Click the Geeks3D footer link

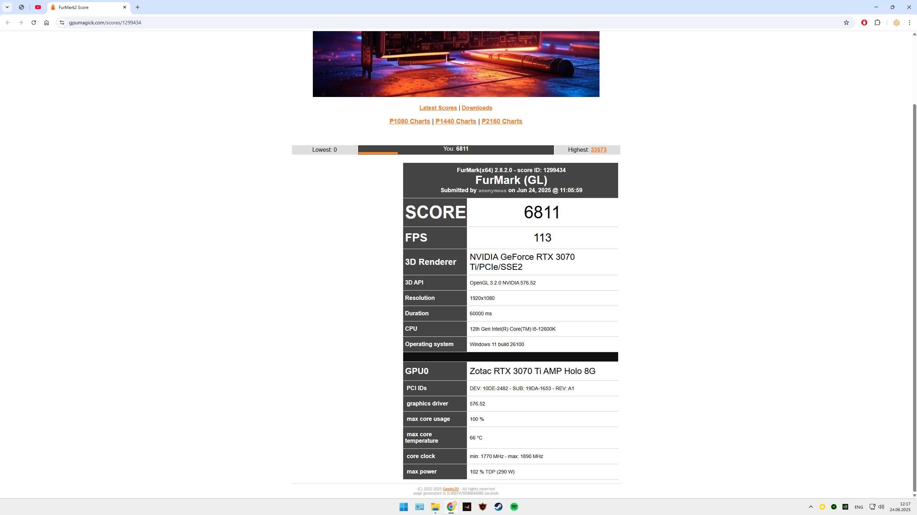(450, 489)
